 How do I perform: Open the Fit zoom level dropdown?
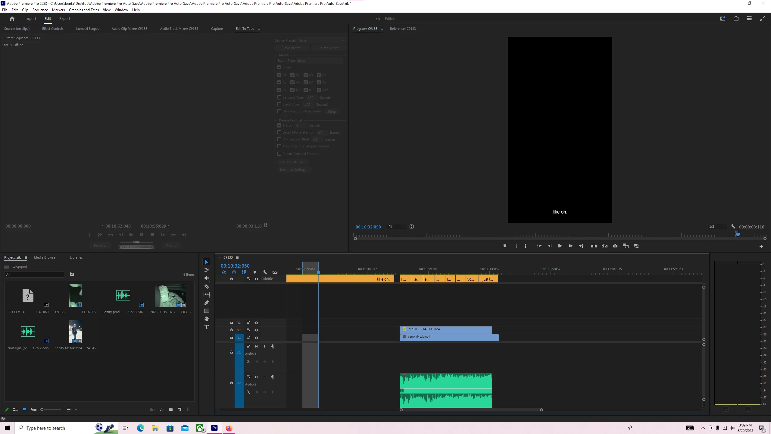[396, 227]
